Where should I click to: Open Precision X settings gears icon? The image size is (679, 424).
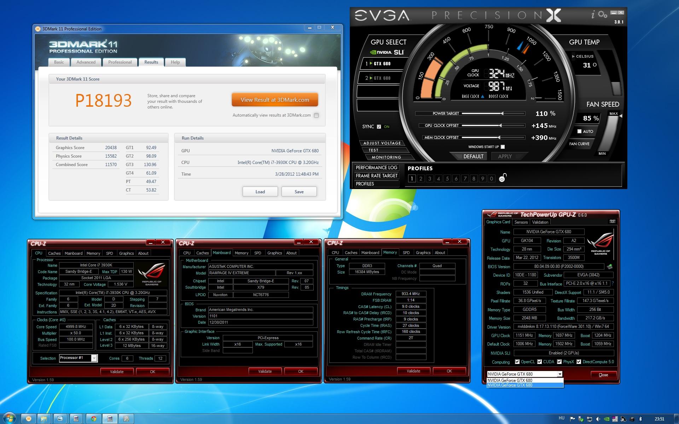click(603, 14)
